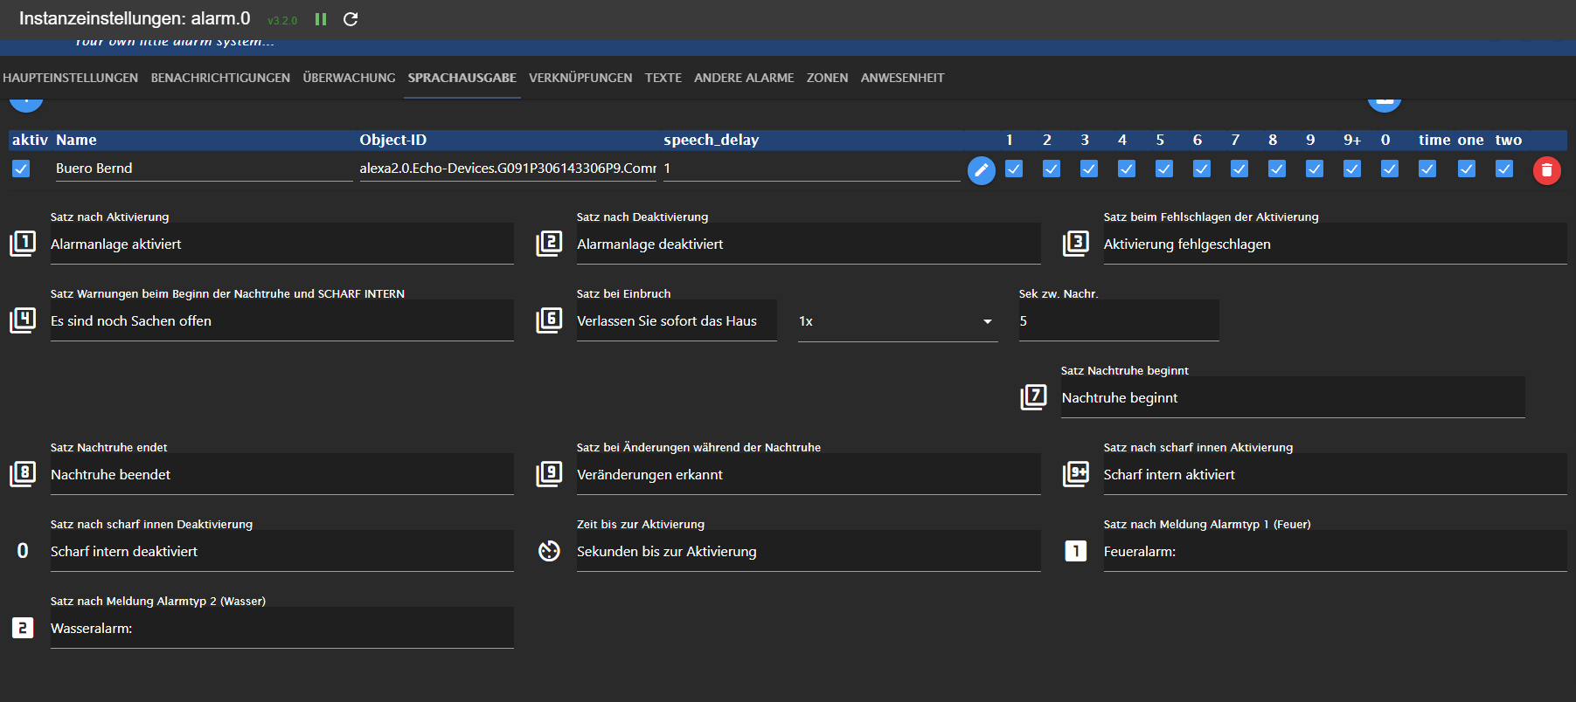
Task: Click the Object-ID field with alexa2.0 Echo-Devices
Action: [508, 169]
